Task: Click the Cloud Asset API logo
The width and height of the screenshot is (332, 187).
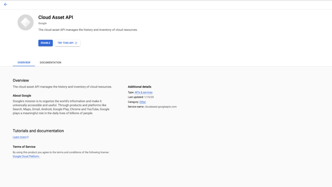Action: (25, 22)
